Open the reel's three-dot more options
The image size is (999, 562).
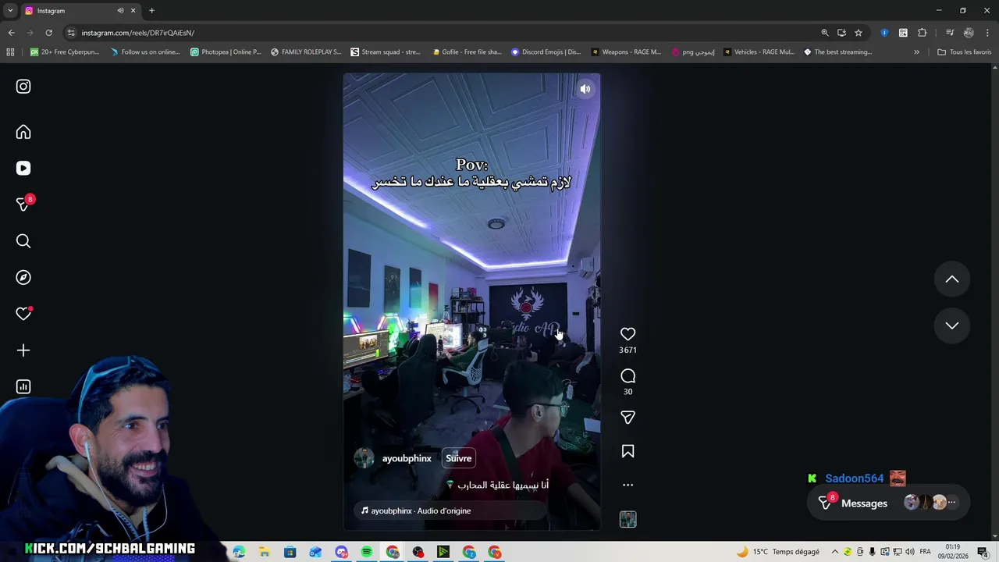click(x=627, y=485)
